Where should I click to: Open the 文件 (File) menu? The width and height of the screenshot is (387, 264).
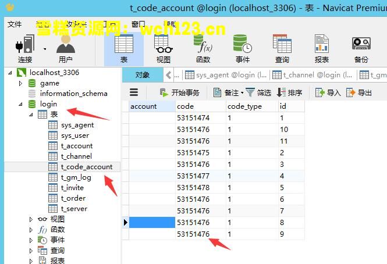pyautogui.click(x=15, y=24)
